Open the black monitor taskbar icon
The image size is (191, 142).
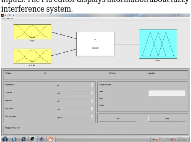tap(32, 139)
